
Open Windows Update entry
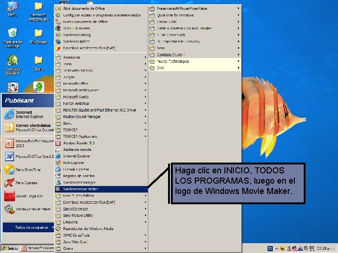point(101,42)
